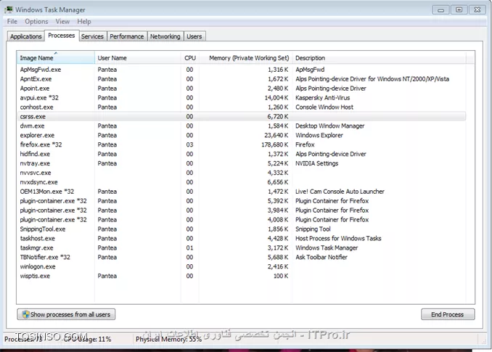The image size is (492, 352).
Task: Click the plugin-container.exe row with 3,984 K
Action: point(242,210)
